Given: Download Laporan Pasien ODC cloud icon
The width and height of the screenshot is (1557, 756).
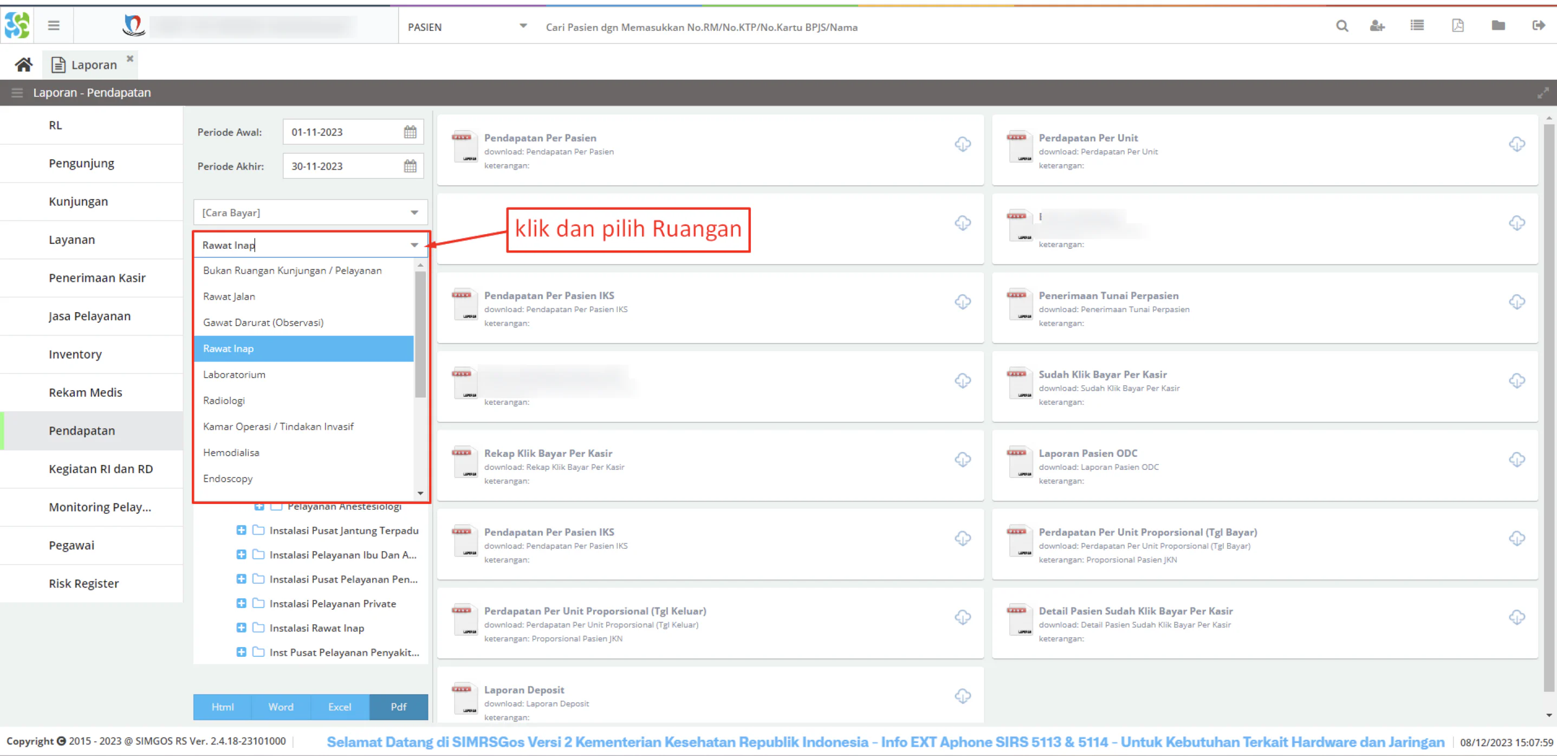Looking at the screenshot, I should (x=1516, y=460).
